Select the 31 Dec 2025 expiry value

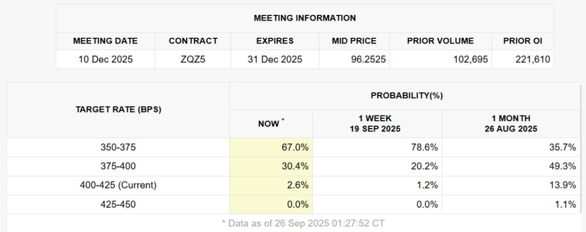(x=275, y=59)
